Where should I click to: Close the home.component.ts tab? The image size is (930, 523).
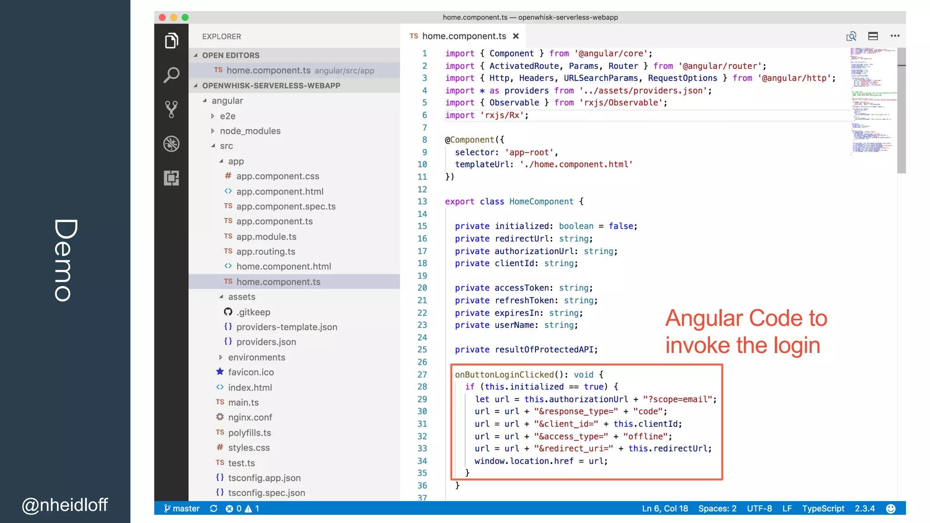pyautogui.click(x=516, y=36)
